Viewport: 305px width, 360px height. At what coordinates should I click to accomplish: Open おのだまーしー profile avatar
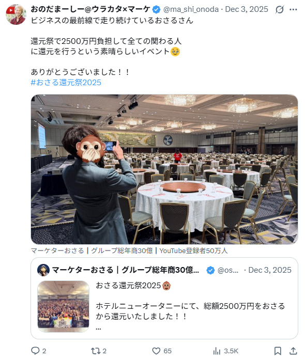click(x=16, y=14)
